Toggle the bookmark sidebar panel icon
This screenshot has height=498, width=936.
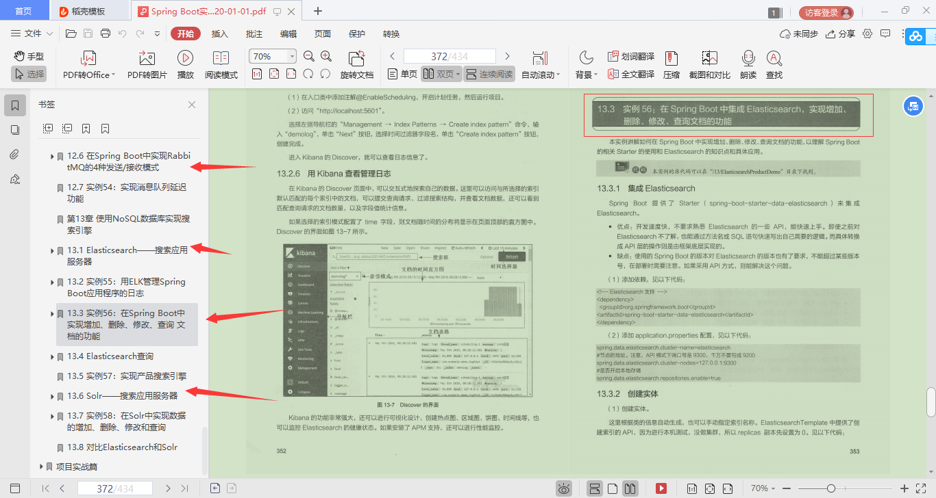pyautogui.click(x=15, y=105)
